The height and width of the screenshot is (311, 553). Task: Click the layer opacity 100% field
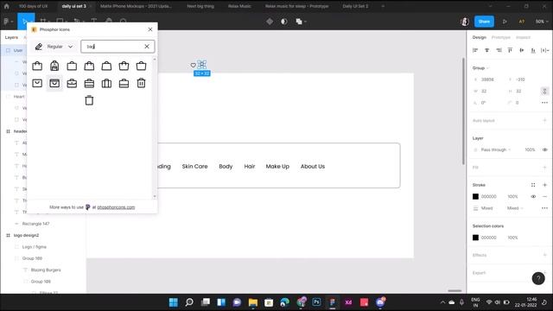tap(530, 149)
